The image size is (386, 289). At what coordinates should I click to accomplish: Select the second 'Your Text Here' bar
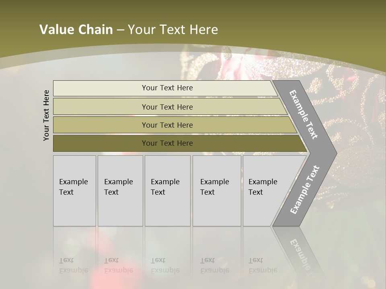[x=170, y=107]
